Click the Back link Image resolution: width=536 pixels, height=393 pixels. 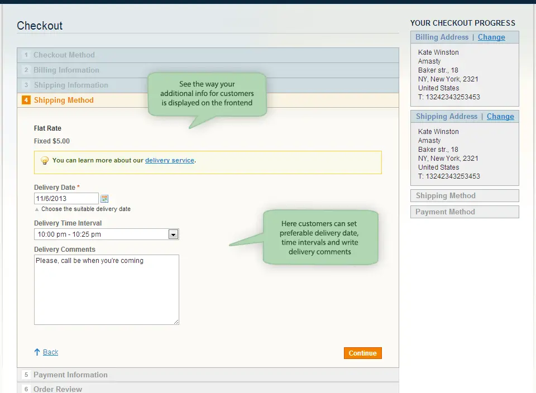[x=50, y=352]
